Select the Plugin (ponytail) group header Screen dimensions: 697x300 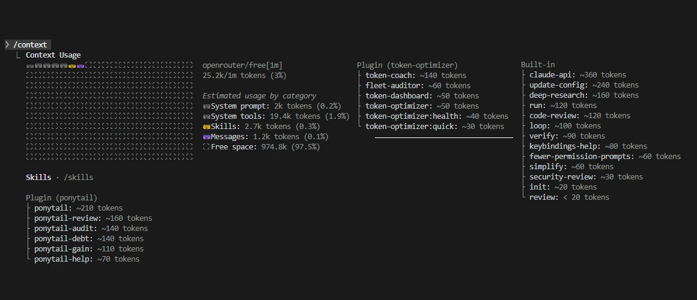point(61,198)
